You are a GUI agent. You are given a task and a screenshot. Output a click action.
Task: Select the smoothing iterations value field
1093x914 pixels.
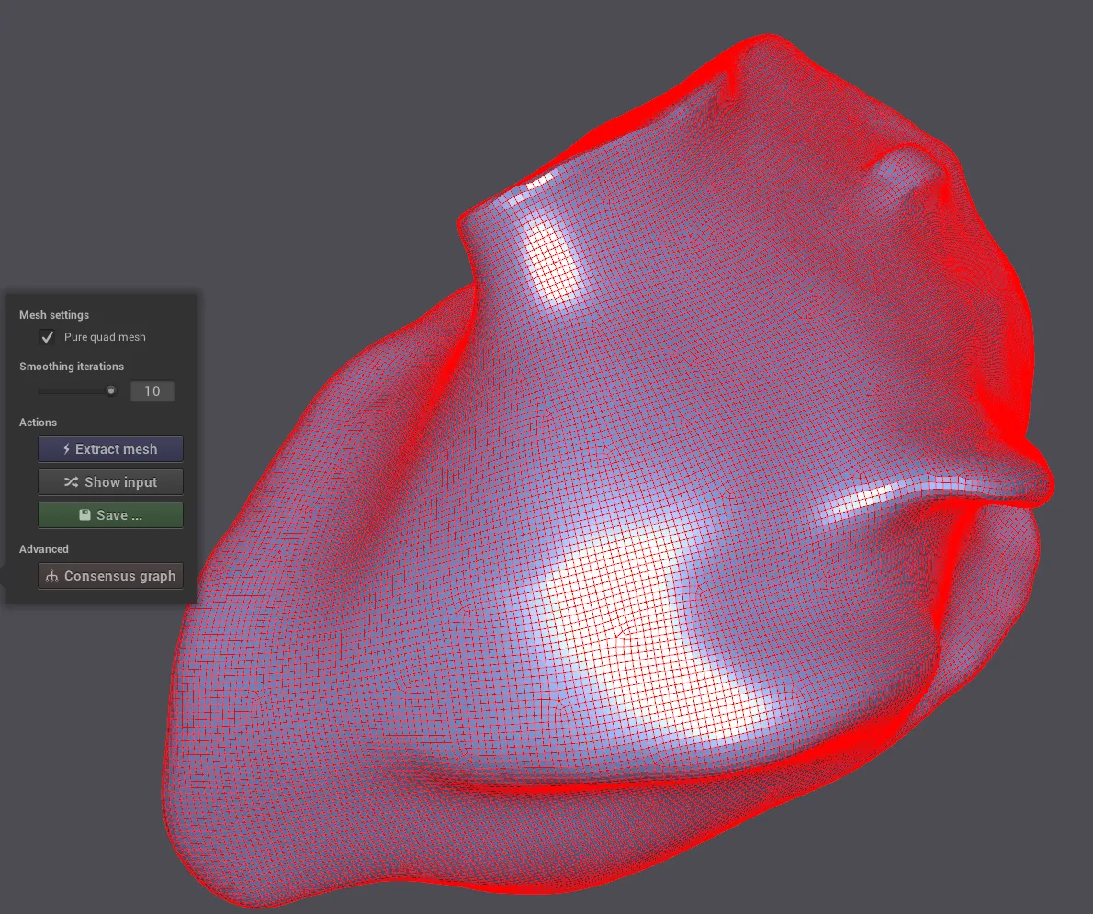(x=152, y=391)
